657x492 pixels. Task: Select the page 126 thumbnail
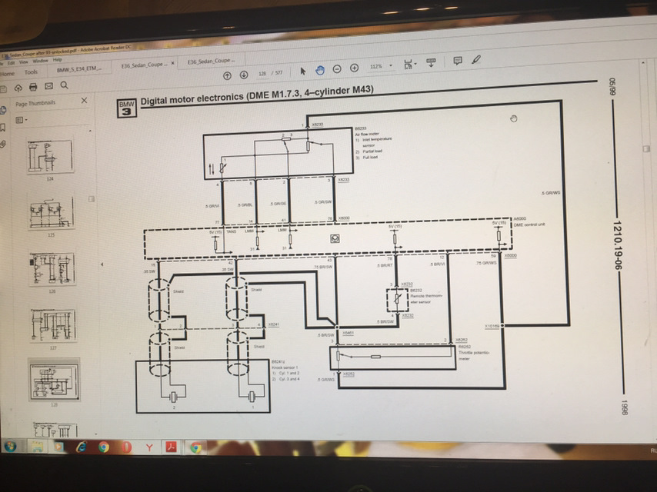tap(52, 269)
